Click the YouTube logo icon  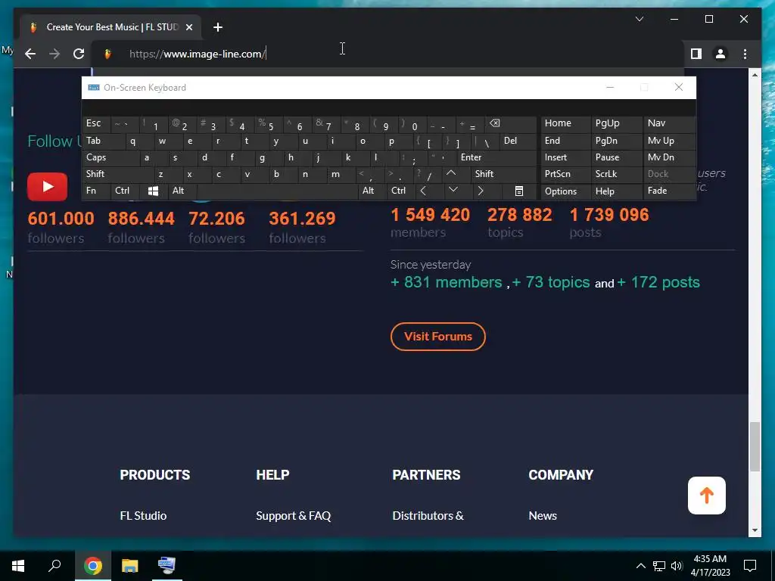click(48, 187)
